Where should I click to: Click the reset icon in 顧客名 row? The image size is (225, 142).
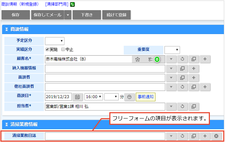pos(182,59)
